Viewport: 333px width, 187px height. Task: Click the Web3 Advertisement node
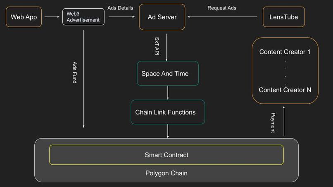(83, 17)
